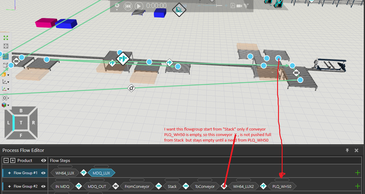Toggle visibility of Flow Group #1

tap(44, 173)
